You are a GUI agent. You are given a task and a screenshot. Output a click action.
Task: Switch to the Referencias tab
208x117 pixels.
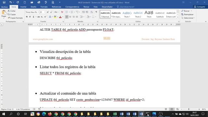click(x=56, y=7)
